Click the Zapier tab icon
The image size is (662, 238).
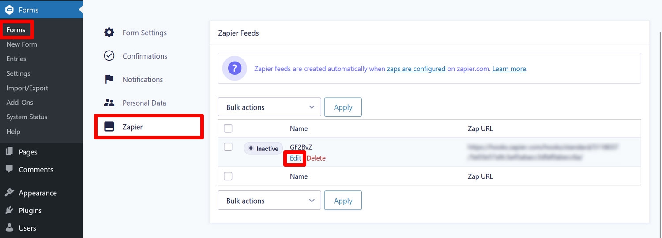coord(109,127)
